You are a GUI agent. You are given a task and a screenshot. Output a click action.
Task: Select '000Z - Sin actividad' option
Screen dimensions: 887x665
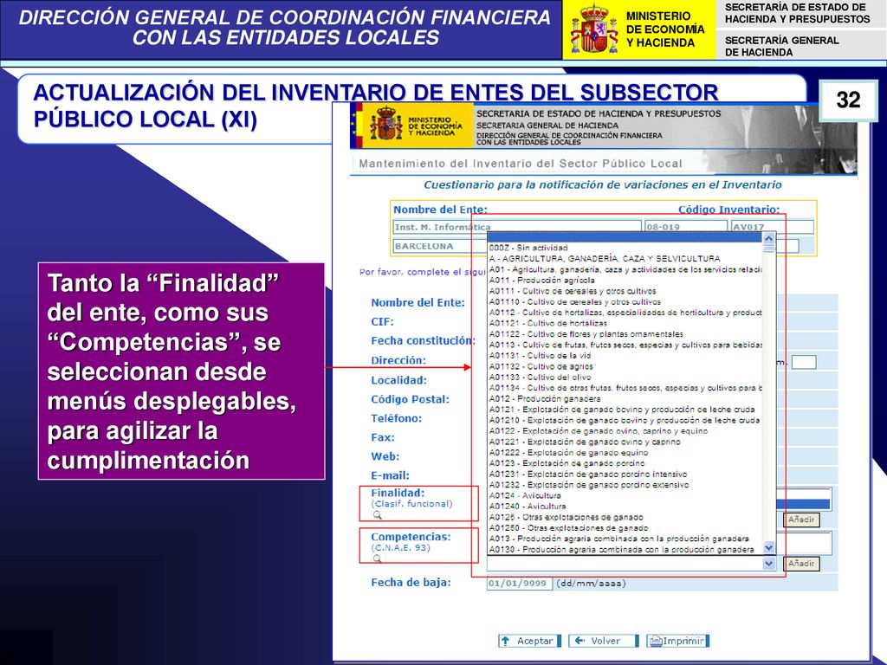(625, 248)
